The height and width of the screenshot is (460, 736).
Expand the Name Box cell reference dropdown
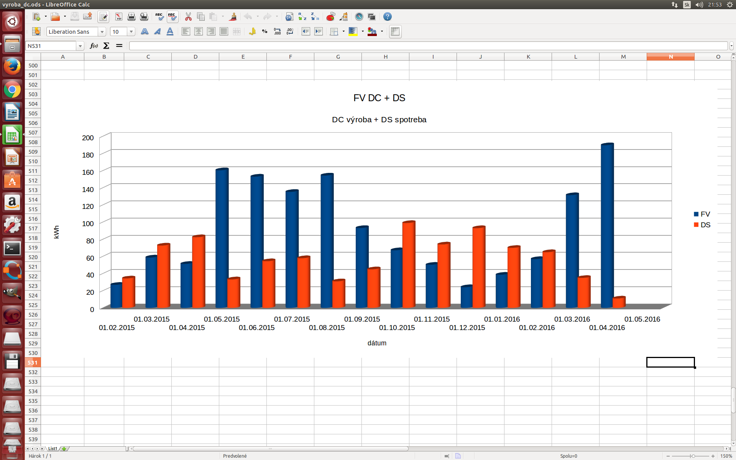80,46
